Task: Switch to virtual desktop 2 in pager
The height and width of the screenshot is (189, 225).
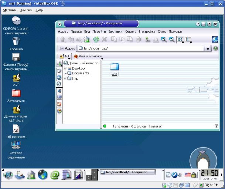Action: click(x=94, y=172)
